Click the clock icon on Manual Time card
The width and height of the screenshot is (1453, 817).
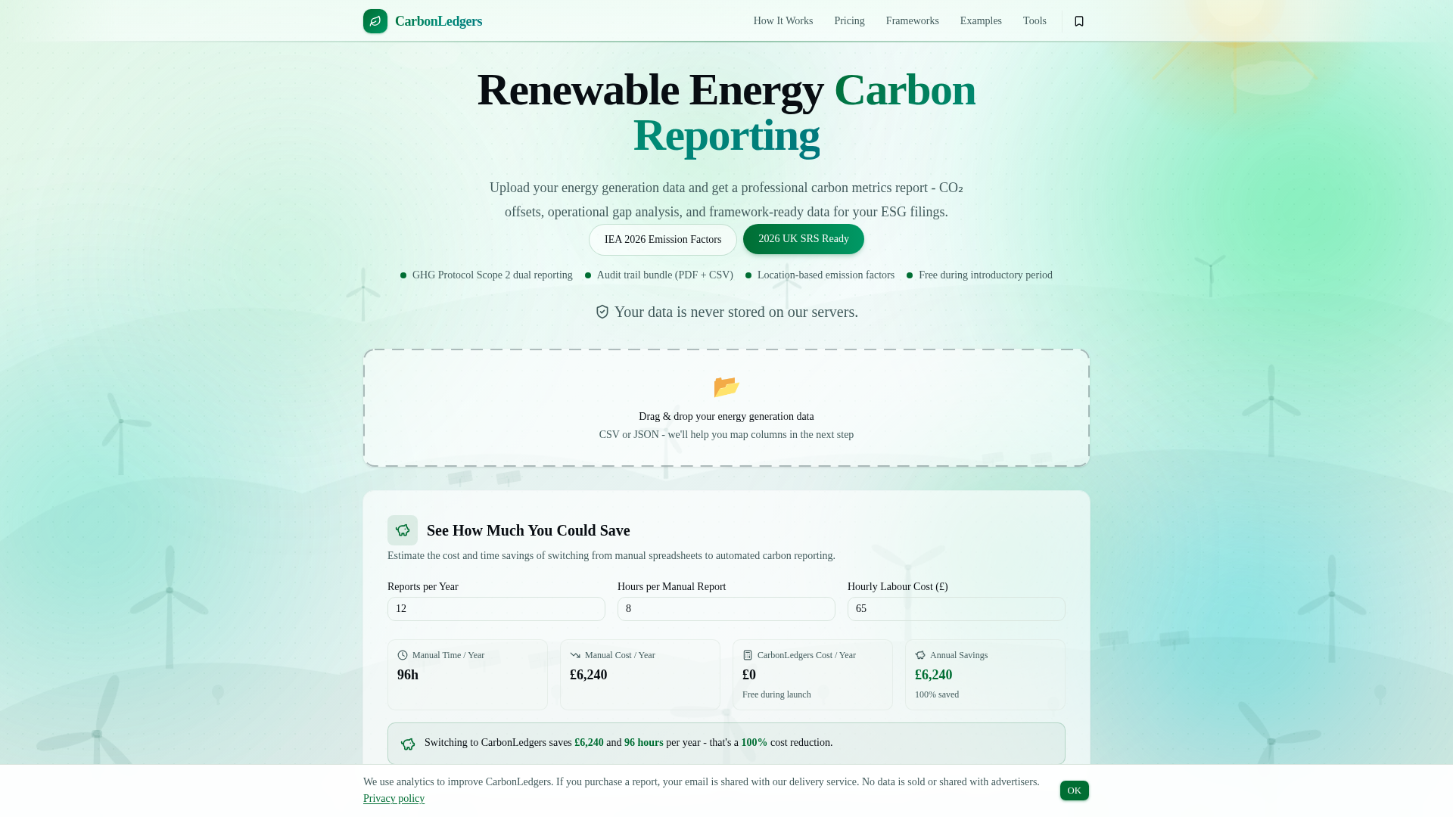[x=402, y=655]
